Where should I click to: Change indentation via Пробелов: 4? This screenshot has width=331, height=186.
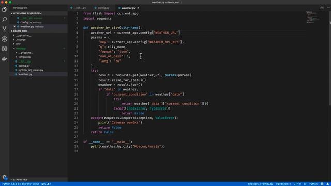[283, 184]
